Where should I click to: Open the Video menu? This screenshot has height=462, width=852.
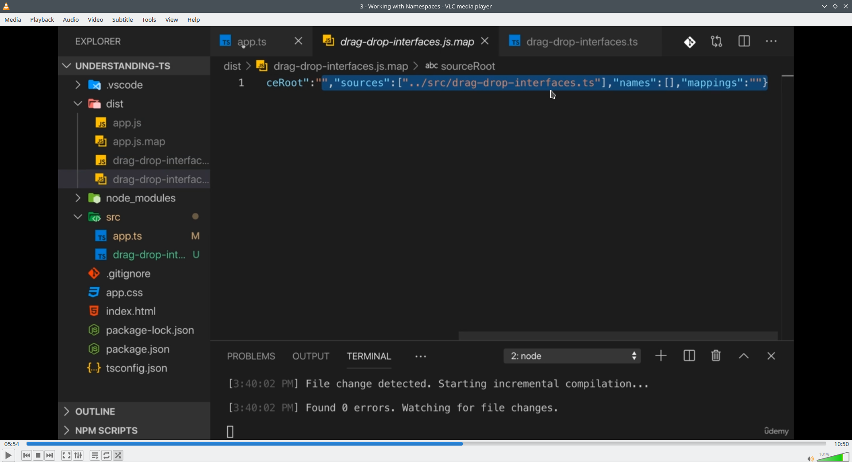coord(95,20)
